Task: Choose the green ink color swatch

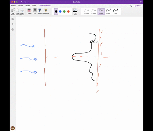Action: pos(64,11)
